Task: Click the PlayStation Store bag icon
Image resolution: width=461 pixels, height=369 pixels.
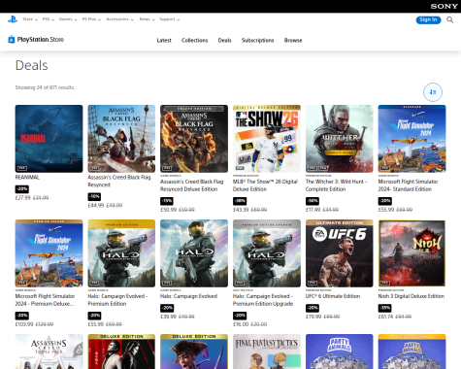Action: coord(11,40)
